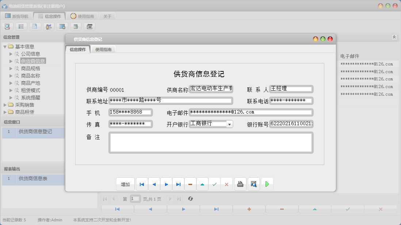Click into the 备注 text area
Viewport: 401px width, 225px height.
click(x=211, y=142)
